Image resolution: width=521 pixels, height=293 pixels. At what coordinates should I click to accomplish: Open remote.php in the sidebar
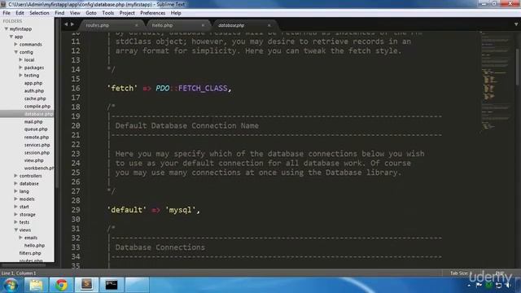click(x=37, y=138)
